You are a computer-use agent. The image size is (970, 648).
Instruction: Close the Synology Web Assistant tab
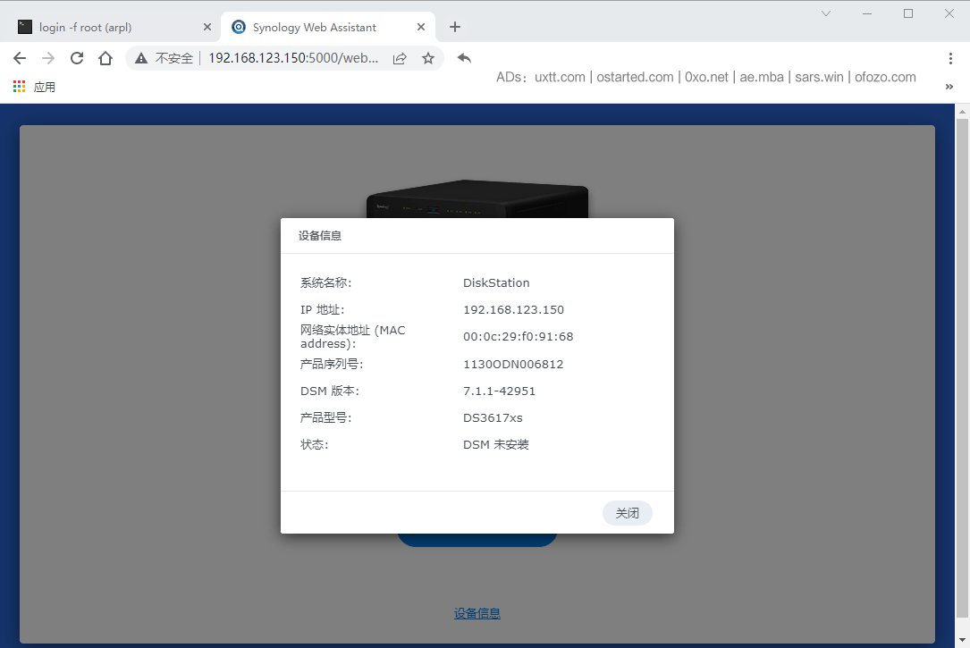pyautogui.click(x=421, y=27)
